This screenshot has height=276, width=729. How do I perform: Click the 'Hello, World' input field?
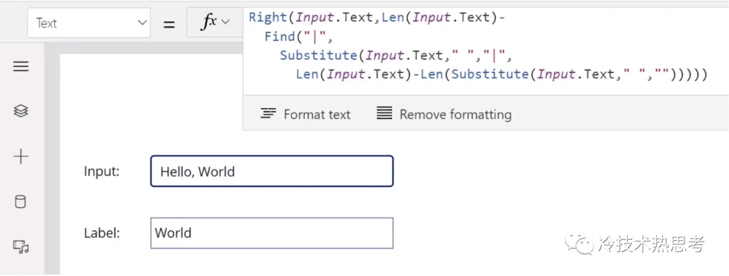pos(271,171)
